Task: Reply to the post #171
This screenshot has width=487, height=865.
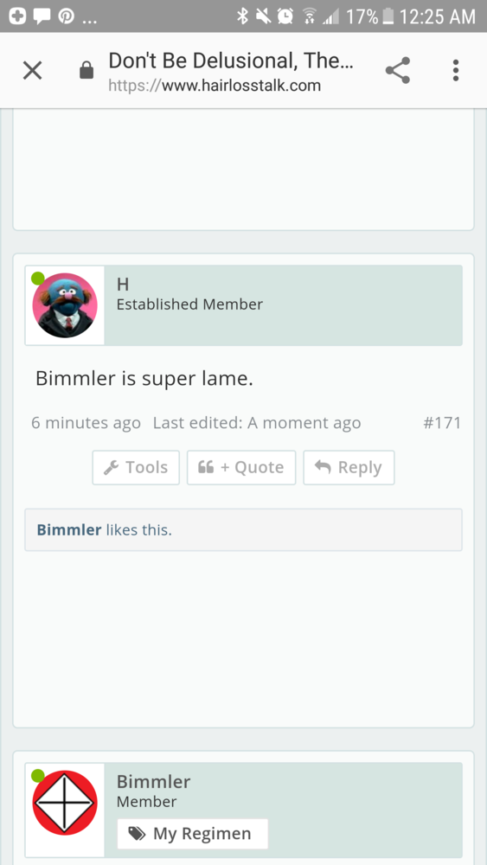Action: point(349,467)
